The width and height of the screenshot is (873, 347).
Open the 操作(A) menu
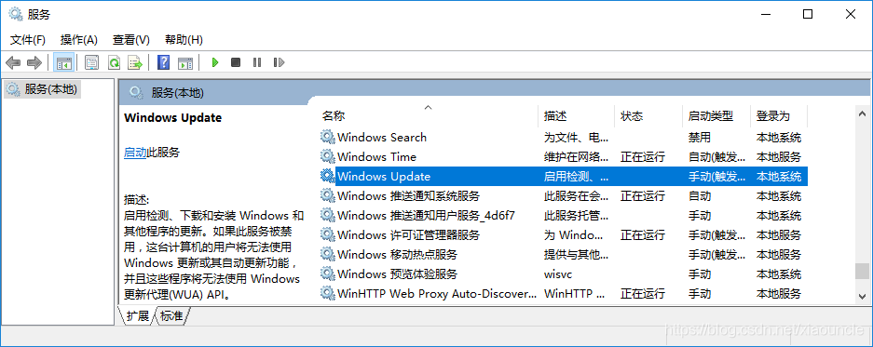click(79, 40)
